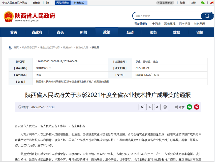Click the national emblem logo
This screenshot has height=162, width=215.
tap(9, 17)
